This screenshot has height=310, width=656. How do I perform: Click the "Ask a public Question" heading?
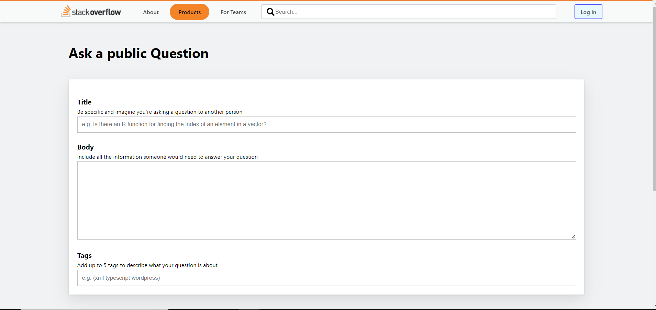138,54
